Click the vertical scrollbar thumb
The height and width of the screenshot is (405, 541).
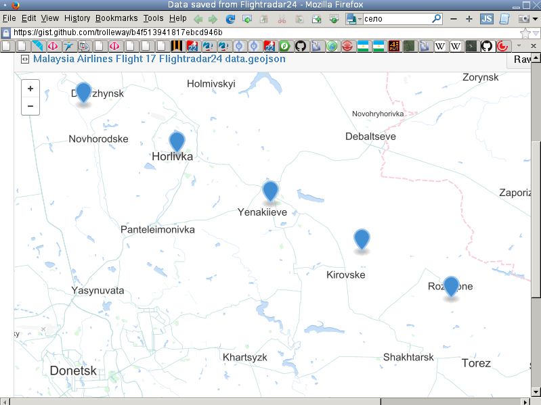click(536, 219)
